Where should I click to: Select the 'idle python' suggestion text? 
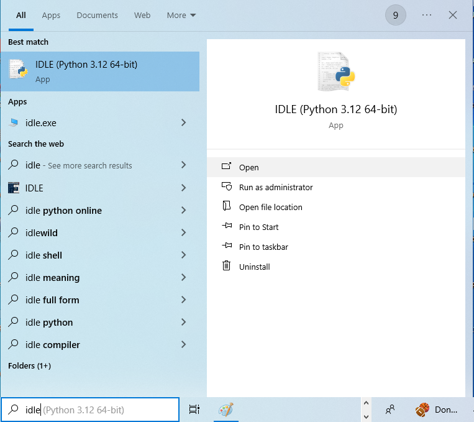click(49, 323)
